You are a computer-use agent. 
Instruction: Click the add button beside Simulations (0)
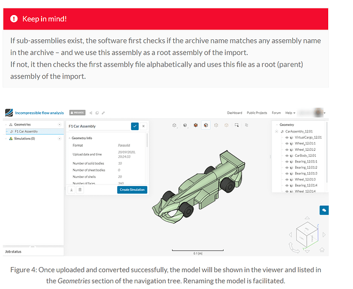pos(60,139)
